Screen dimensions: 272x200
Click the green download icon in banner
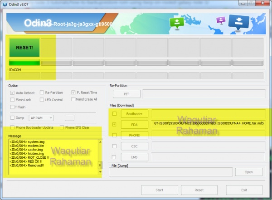coord(177,23)
